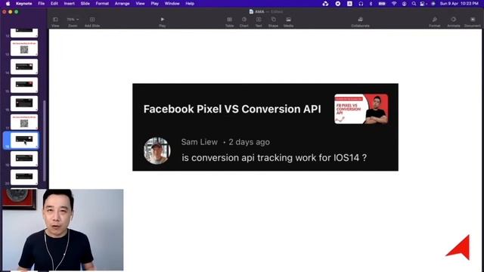Image resolution: width=484 pixels, height=272 pixels.
Task: Select slide 15 thumbnail
Action: (24, 85)
